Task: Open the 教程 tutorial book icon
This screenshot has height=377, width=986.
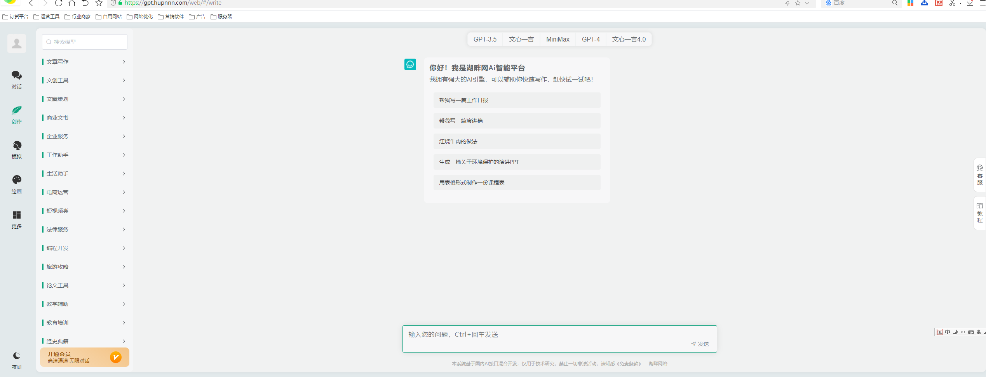Action: [979, 213]
